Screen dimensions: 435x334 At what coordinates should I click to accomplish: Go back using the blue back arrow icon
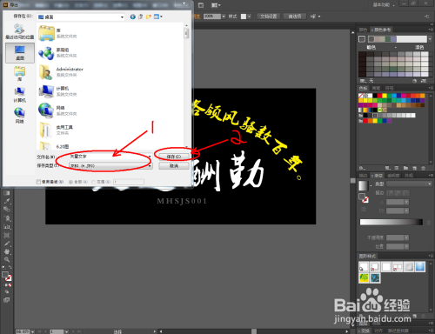(133, 17)
